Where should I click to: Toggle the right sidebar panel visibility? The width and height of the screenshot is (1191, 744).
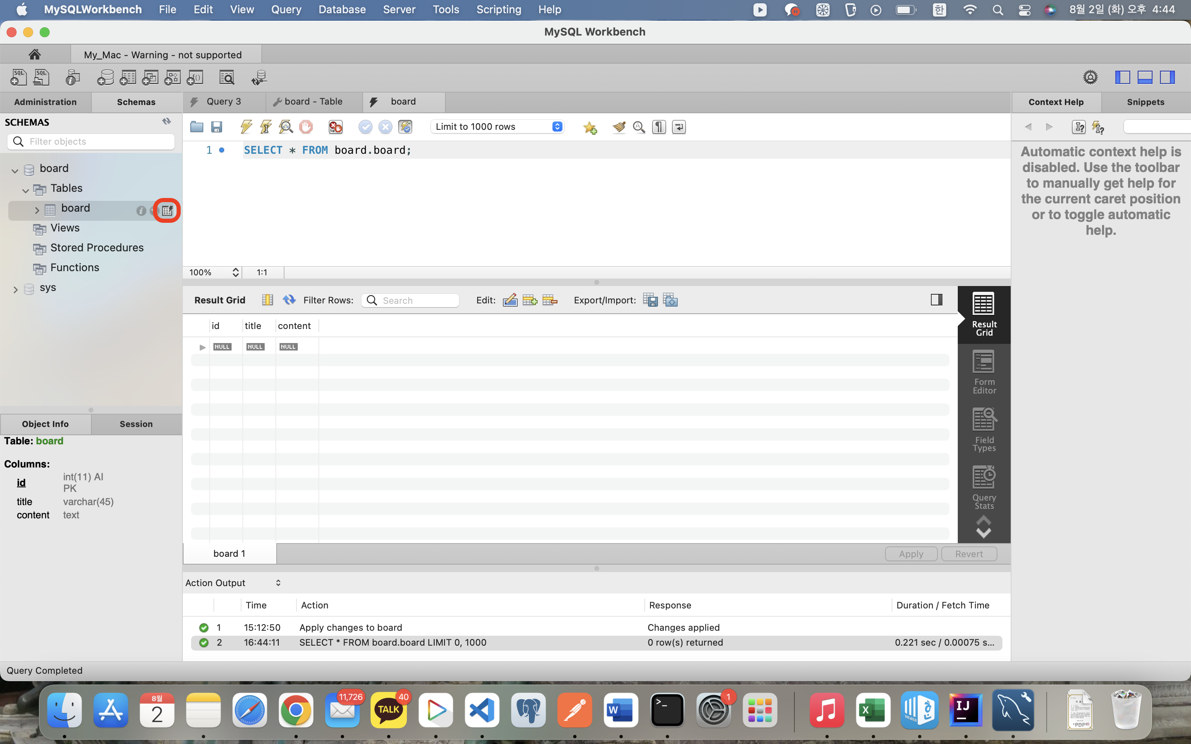tap(1167, 77)
